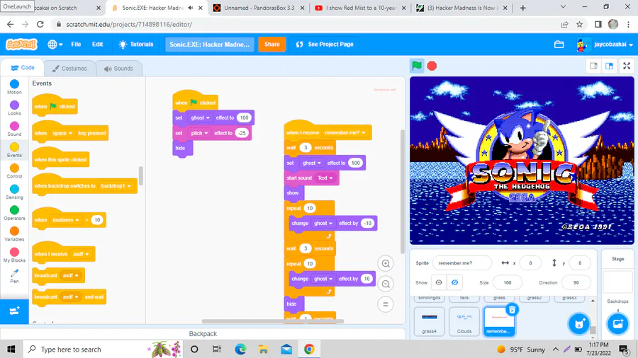Click the sprite name field
The height and width of the screenshot is (358, 638).
462,263
